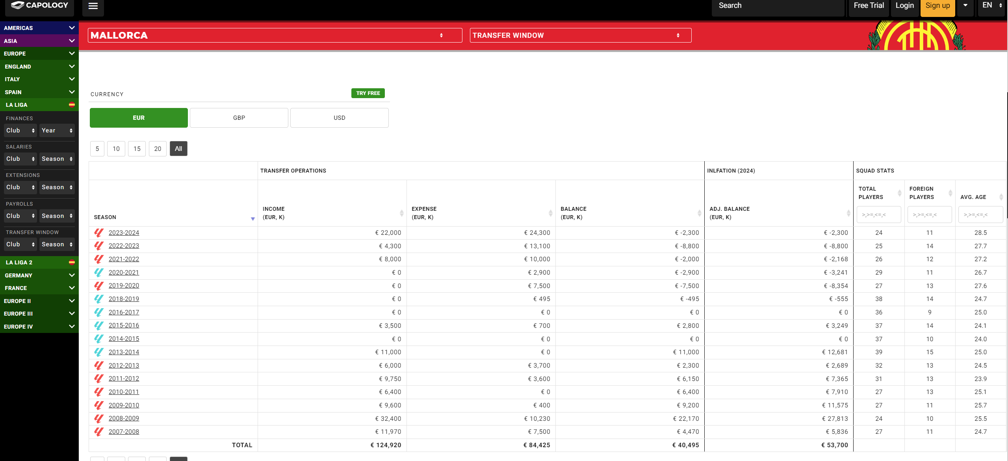Click the Login button
The width and height of the screenshot is (1008, 461).
[x=904, y=6]
